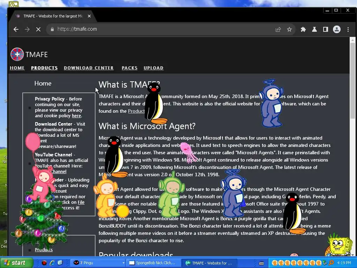The width and height of the screenshot is (357, 268).
Task: Click the TMAFE taskbar button
Action: [x=210, y=263]
